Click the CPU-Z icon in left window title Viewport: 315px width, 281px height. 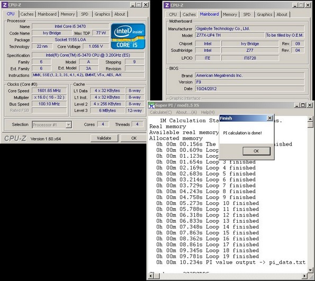click(x=4, y=5)
